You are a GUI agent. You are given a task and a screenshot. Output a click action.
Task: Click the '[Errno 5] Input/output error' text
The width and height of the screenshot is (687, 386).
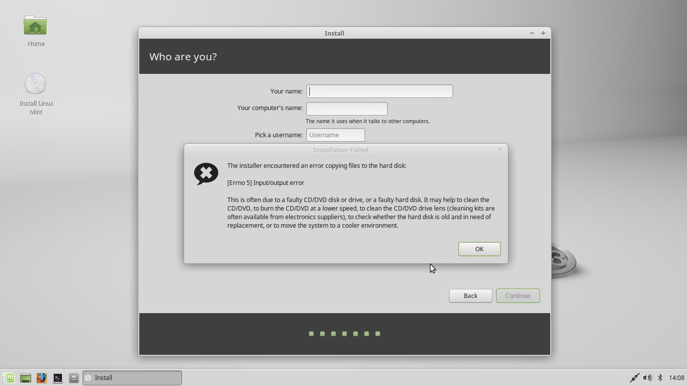point(266,182)
